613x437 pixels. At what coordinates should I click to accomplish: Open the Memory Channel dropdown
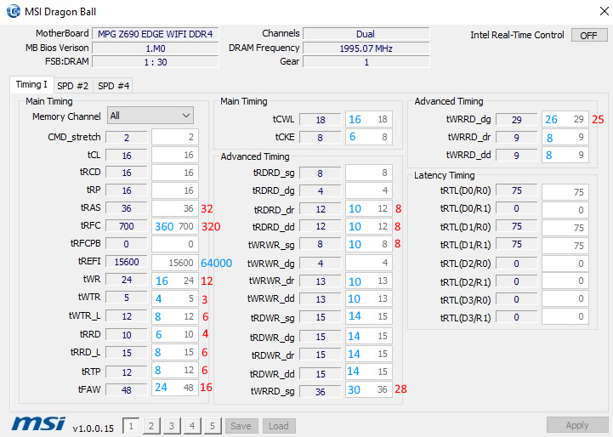tap(150, 116)
